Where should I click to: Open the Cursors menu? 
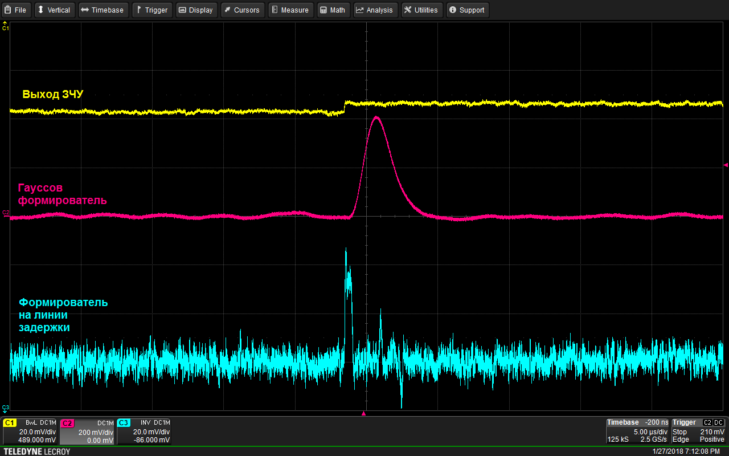[241, 10]
